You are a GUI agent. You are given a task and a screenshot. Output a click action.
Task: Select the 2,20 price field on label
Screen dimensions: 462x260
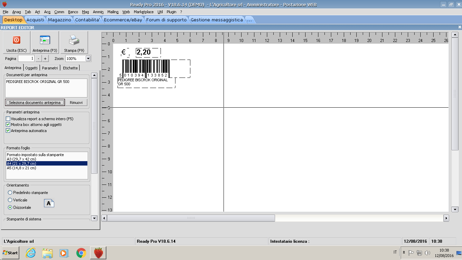point(148,52)
